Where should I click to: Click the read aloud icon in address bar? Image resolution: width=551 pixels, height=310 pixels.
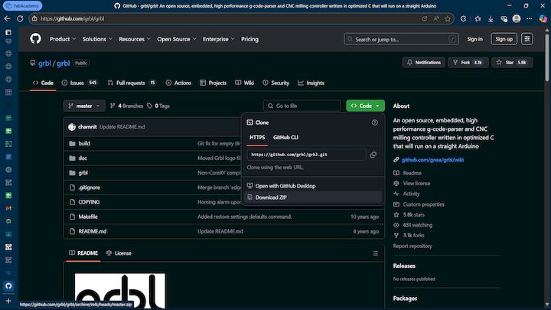pyautogui.click(x=436, y=18)
